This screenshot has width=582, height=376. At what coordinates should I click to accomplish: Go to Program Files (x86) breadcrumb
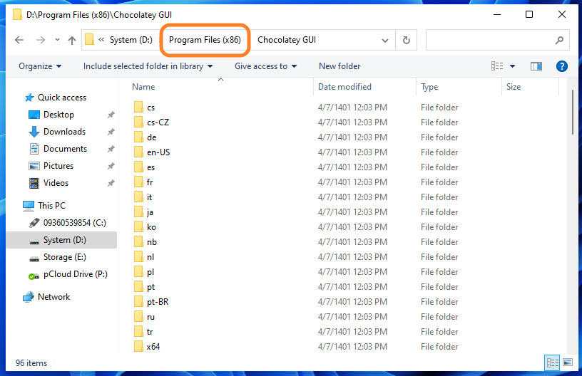tap(205, 40)
